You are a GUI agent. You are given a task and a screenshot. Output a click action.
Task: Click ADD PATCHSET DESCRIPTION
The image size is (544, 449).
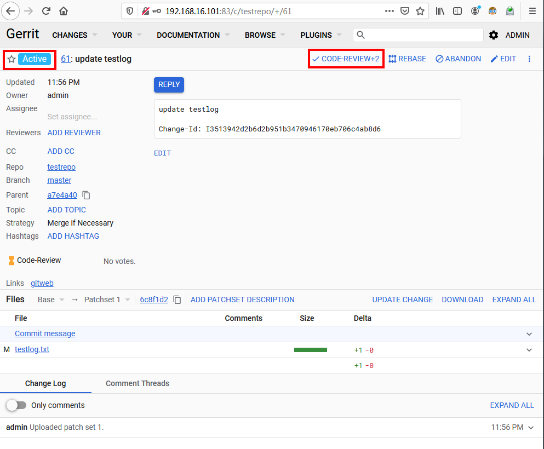pos(243,300)
